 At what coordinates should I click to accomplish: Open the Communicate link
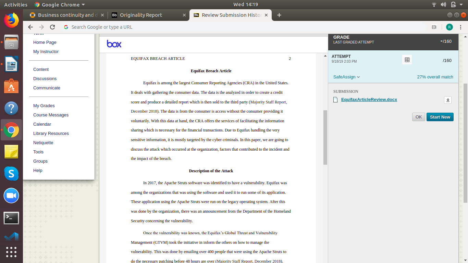click(47, 88)
